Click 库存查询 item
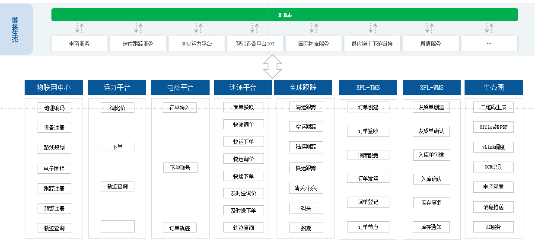This screenshot has height=242, width=535. [x=431, y=203]
